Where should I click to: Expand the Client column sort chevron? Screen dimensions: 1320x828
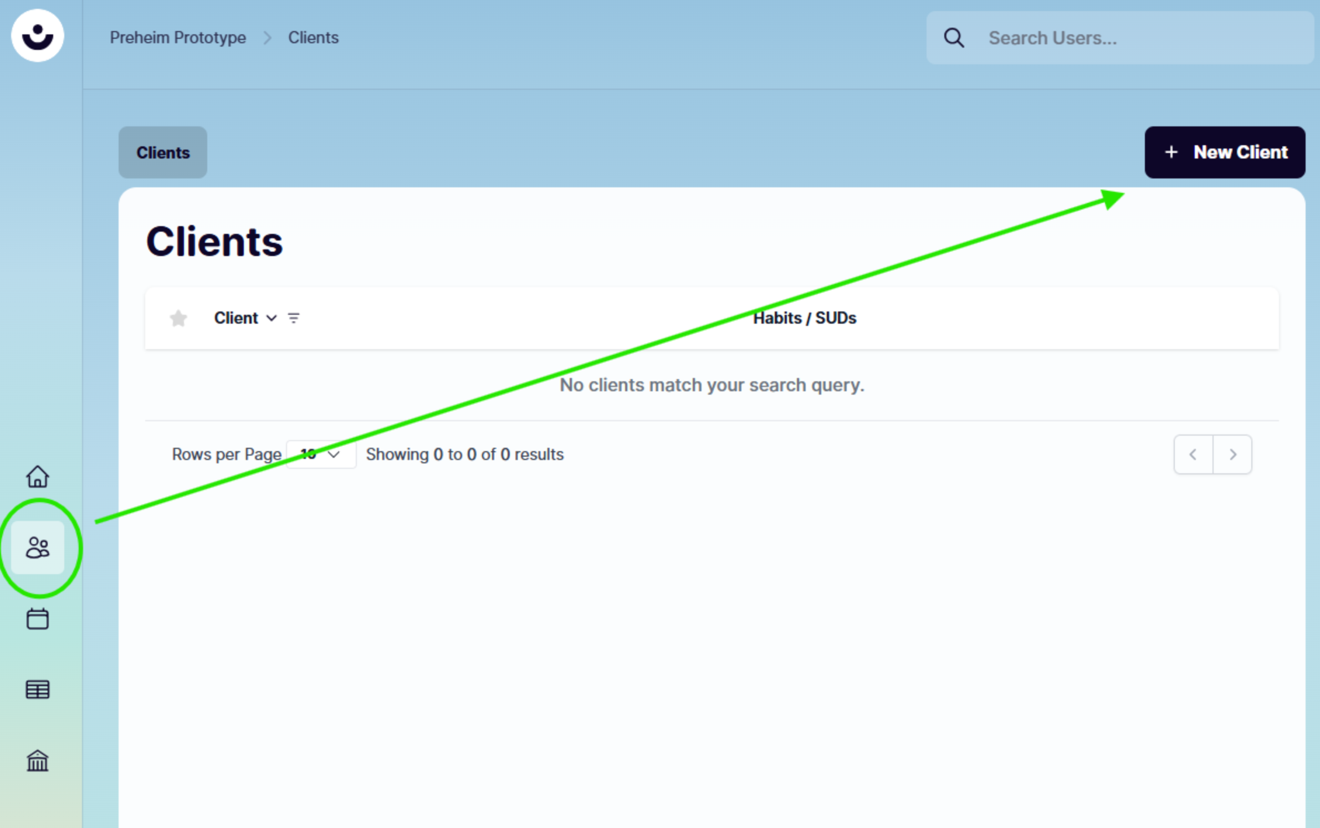[x=272, y=318]
